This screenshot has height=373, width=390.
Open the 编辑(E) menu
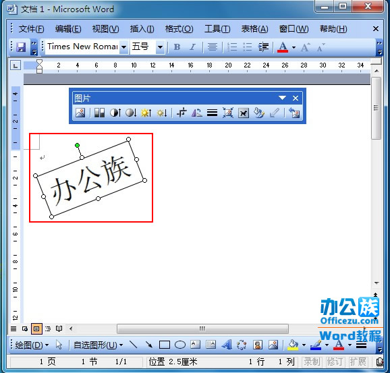68,29
